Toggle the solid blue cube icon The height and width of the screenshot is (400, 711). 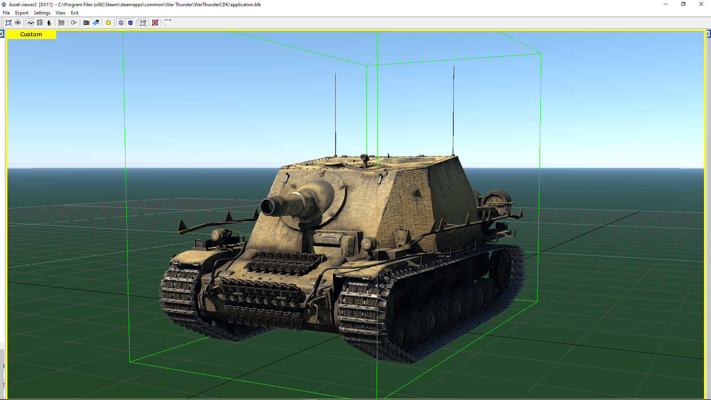[x=131, y=23]
